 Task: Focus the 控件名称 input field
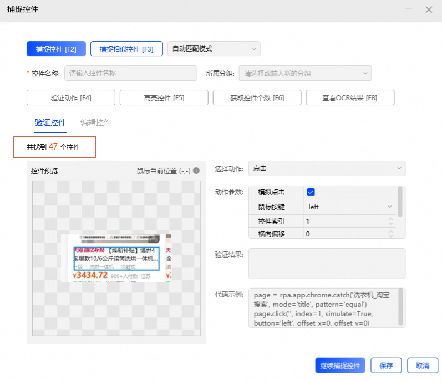pos(130,74)
